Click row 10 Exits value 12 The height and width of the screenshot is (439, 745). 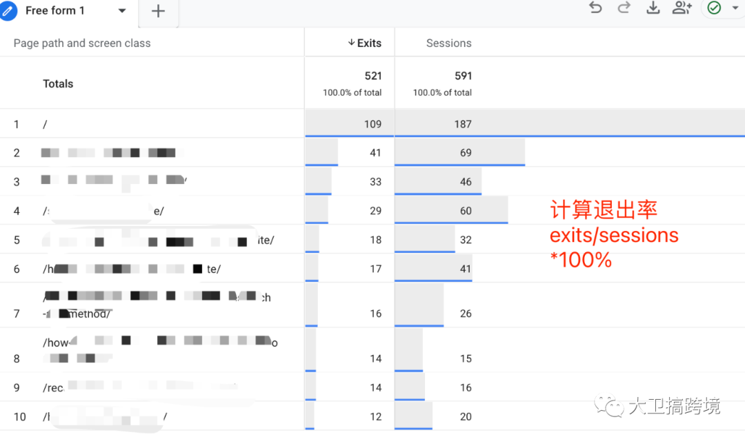click(x=375, y=416)
